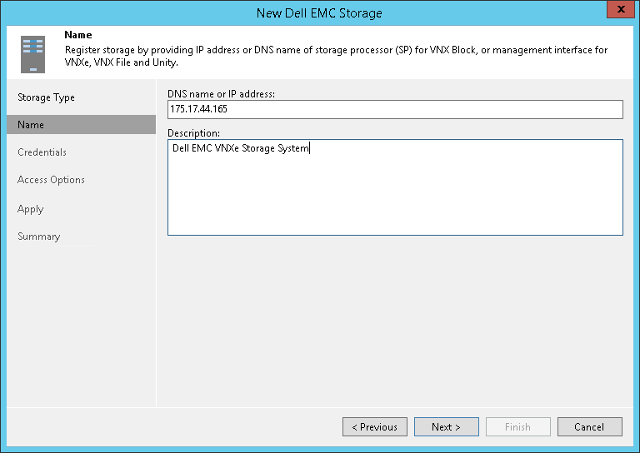
Task: Click the 'Description:' label
Action: tap(193, 132)
